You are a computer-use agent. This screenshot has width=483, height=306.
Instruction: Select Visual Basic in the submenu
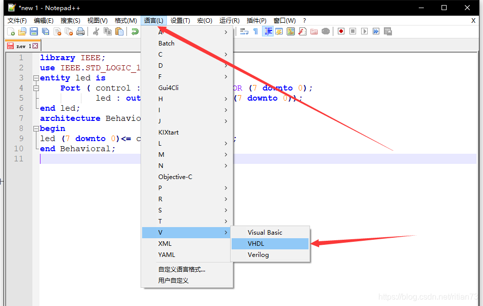pyautogui.click(x=270, y=233)
